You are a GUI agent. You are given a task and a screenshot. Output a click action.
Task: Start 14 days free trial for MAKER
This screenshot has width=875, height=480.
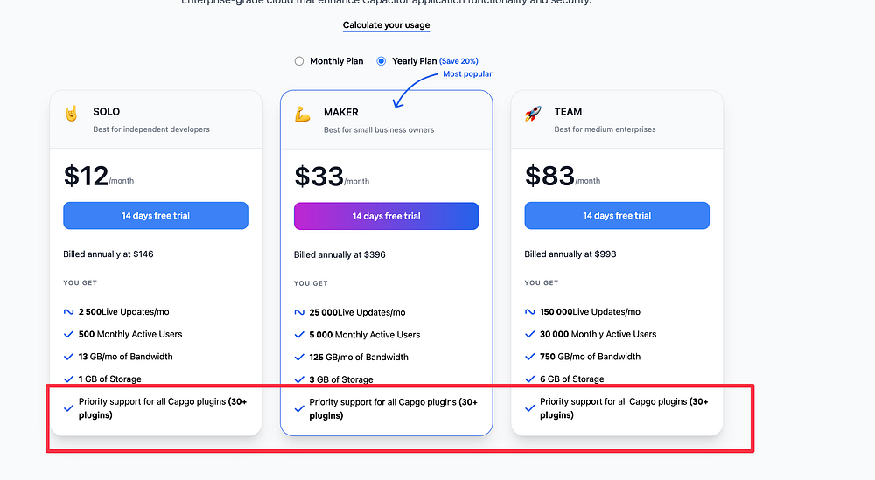386,216
